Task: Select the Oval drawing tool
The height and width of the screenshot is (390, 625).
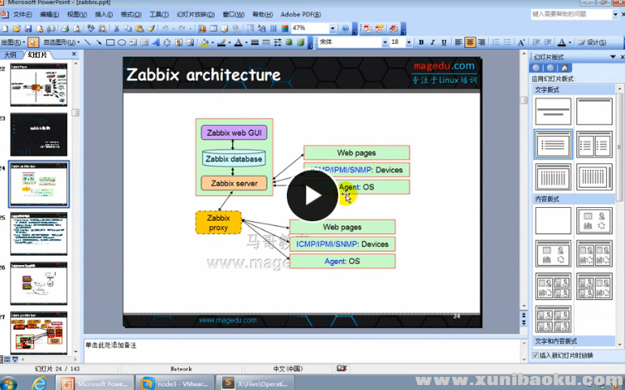Action: point(122,42)
